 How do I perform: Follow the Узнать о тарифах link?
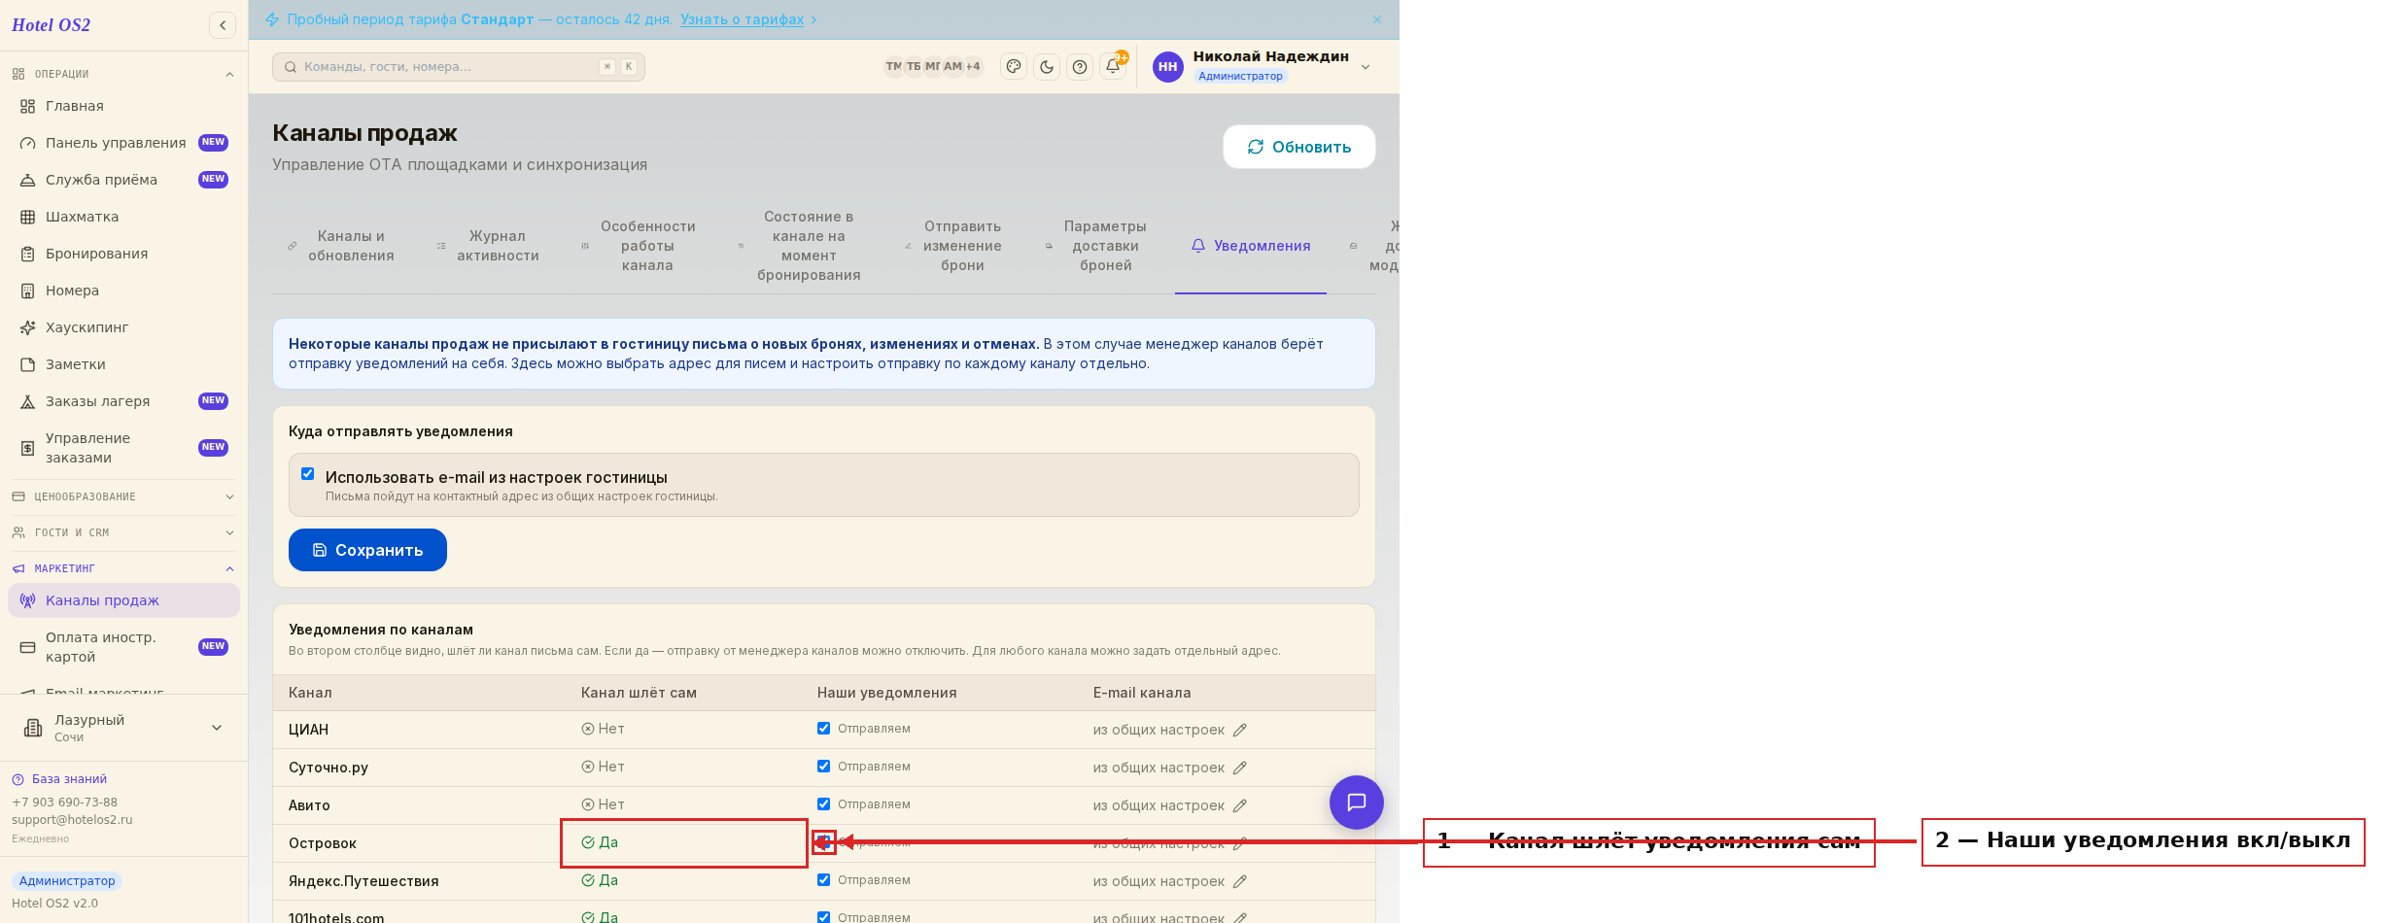[743, 19]
